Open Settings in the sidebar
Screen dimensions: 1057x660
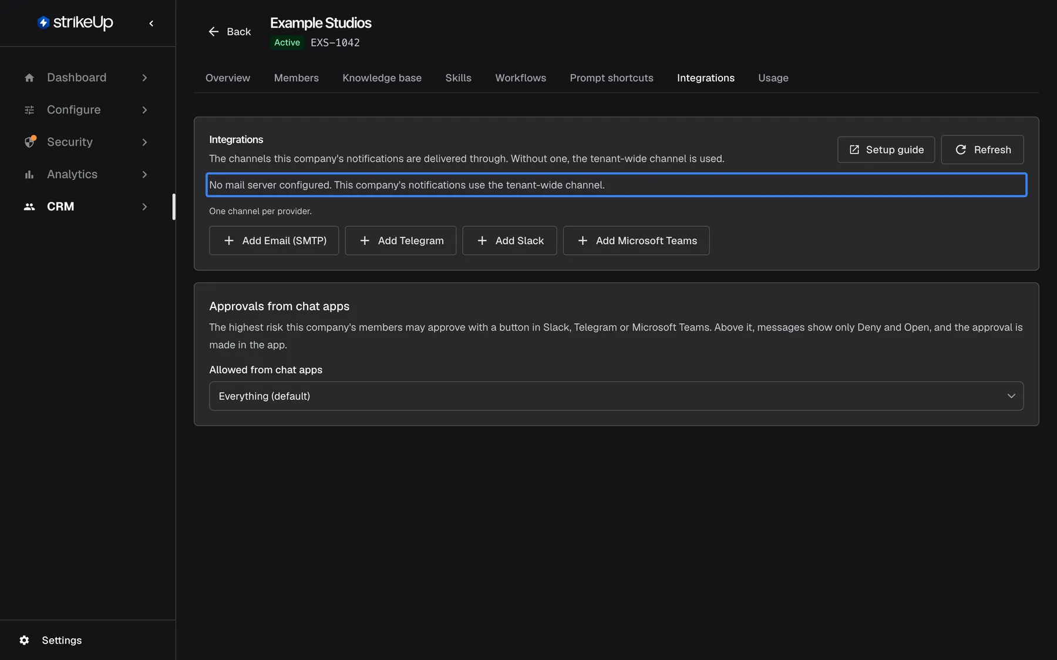(x=62, y=640)
